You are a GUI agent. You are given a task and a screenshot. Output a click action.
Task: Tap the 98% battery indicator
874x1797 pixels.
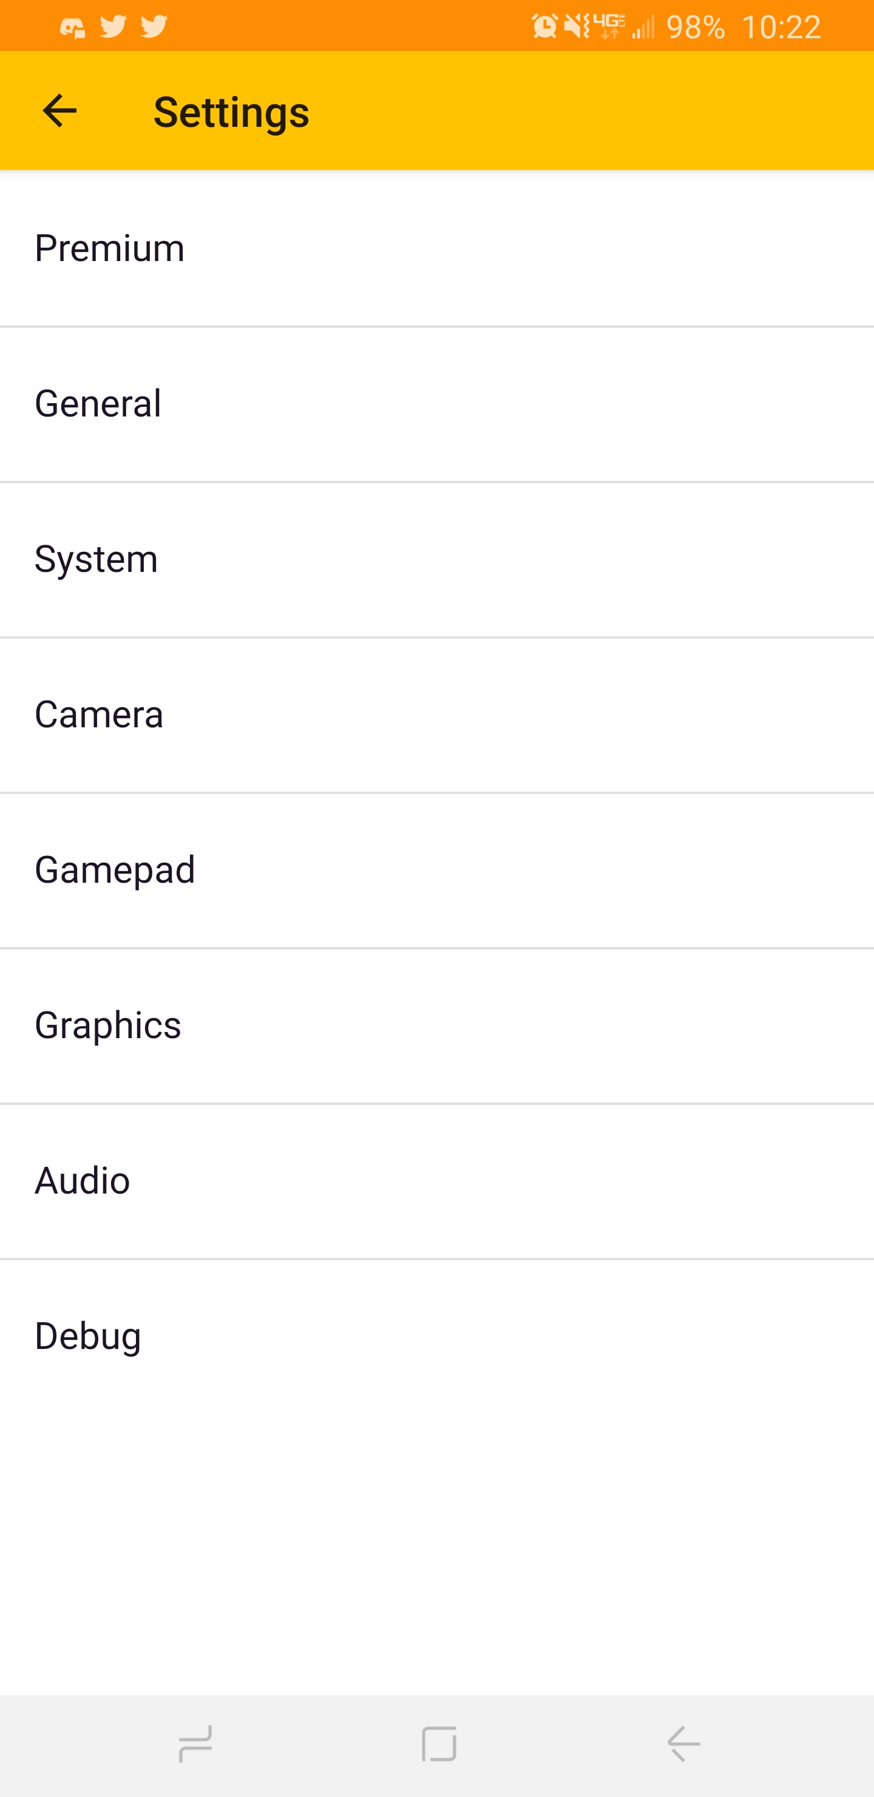pos(695,27)
